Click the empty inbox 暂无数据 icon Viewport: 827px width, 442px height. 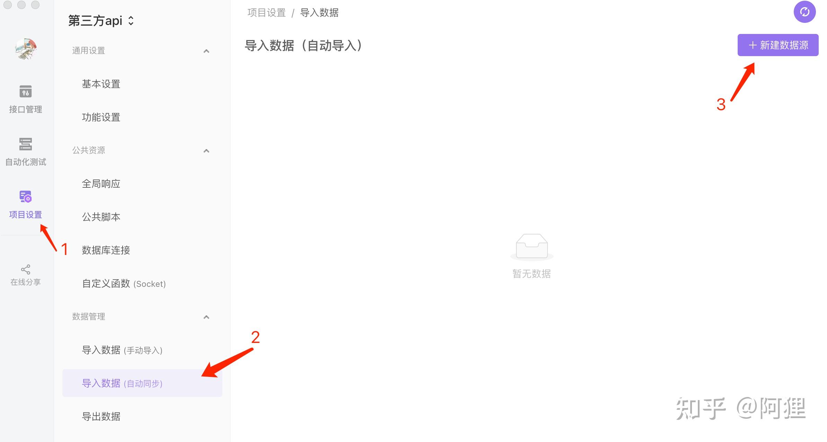point(532,247)
